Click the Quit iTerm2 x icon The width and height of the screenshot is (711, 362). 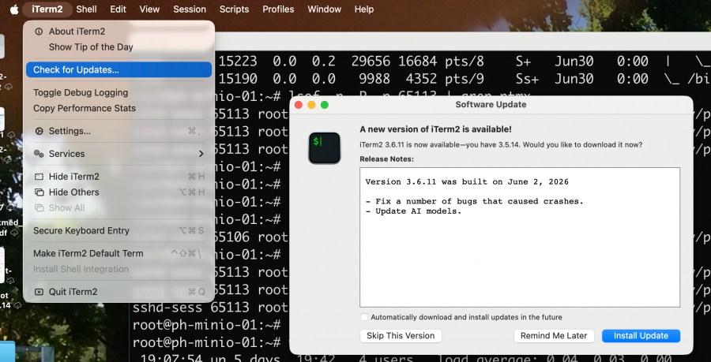(39, 292)
